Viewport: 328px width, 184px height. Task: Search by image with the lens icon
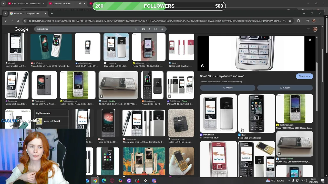point(156,29)
